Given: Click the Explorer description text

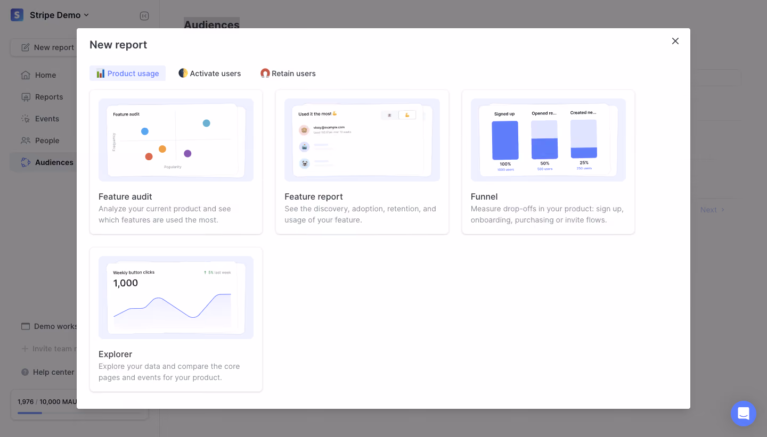Looking at the screenshot, I should pyautogui.click(x=169, y=372).
